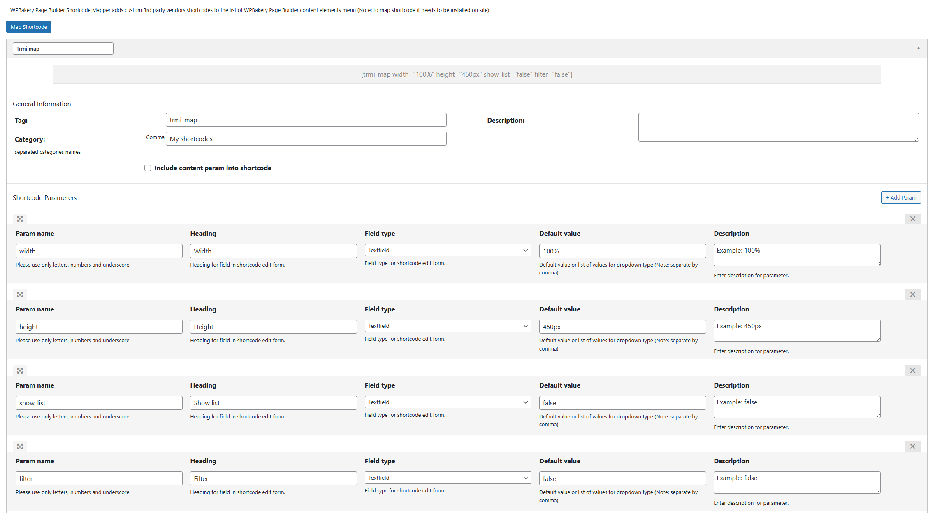Click the Category input field
Viewport: 928px width, 513px height.
point(306,138)
